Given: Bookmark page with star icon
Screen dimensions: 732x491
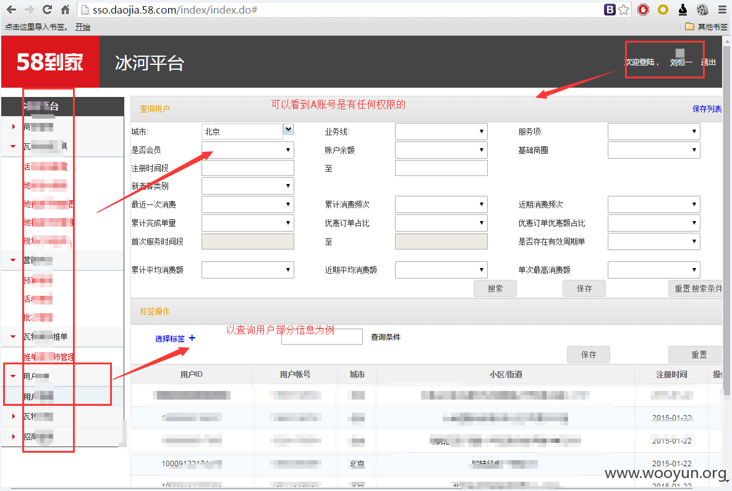Looking at the screenshot, I should 624,9.
